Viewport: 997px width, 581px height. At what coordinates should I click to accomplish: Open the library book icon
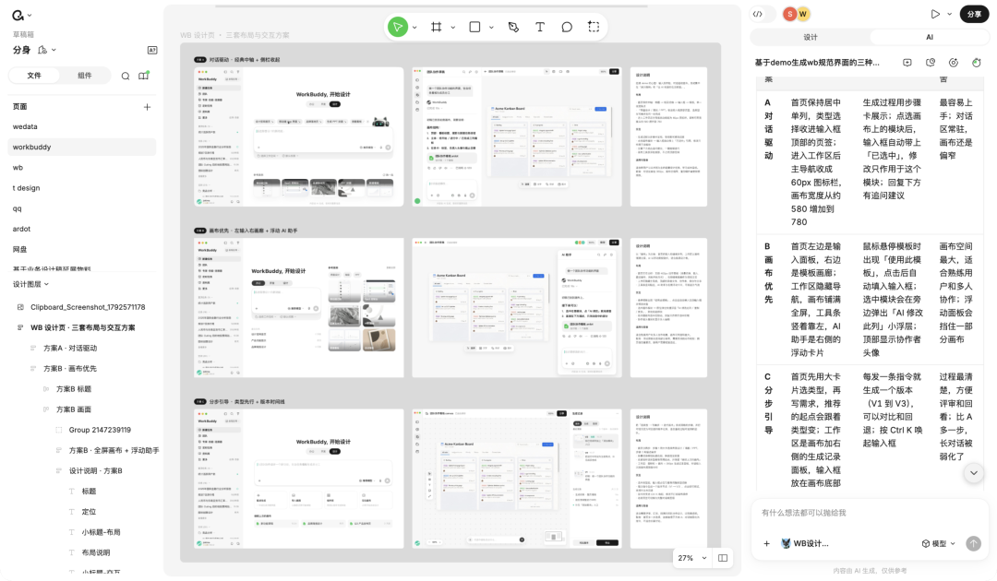tap(144, 76)
